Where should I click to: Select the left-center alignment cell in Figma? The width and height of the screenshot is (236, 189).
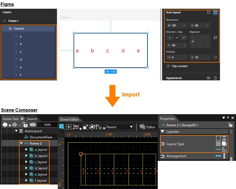click(x=193, y=41)
